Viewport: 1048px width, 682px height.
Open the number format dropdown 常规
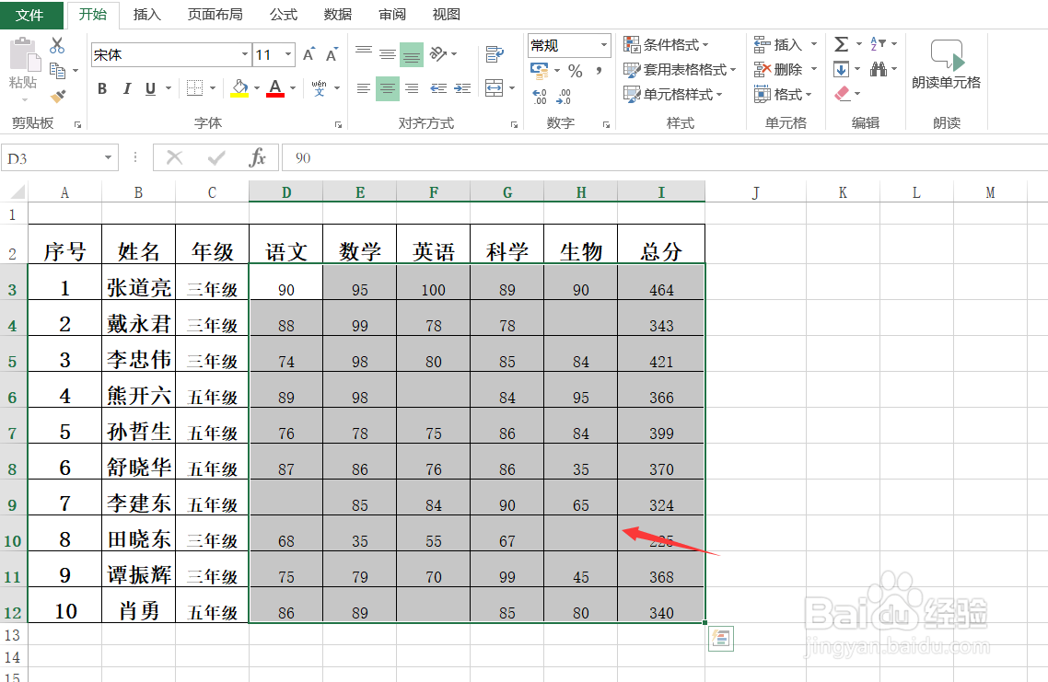click(x=604, y=45)
